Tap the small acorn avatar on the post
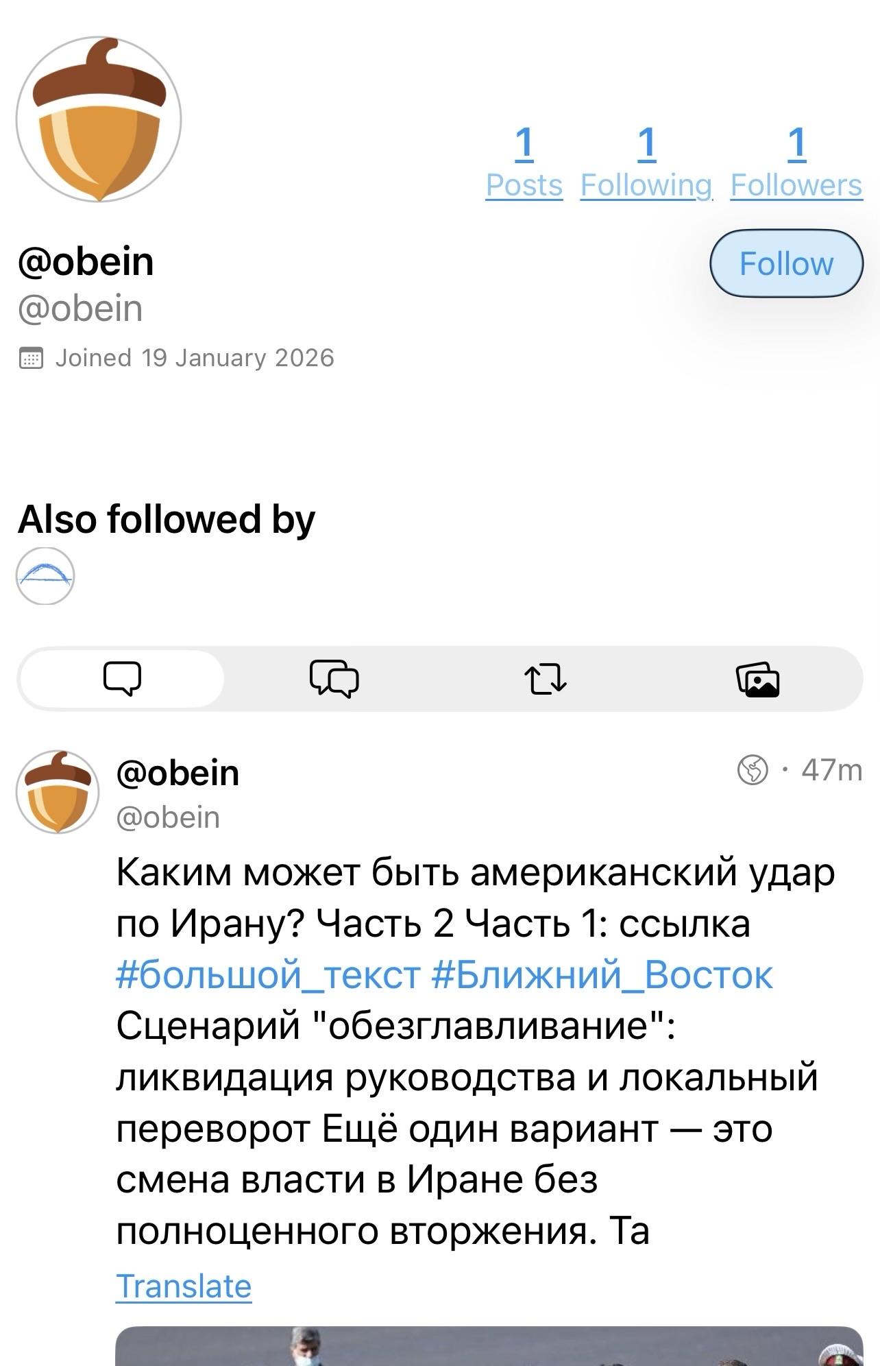880x1366 pixels. coord(58,791)
